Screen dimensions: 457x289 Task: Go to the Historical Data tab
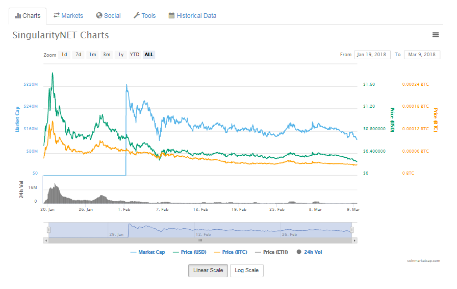click(192, 16)
